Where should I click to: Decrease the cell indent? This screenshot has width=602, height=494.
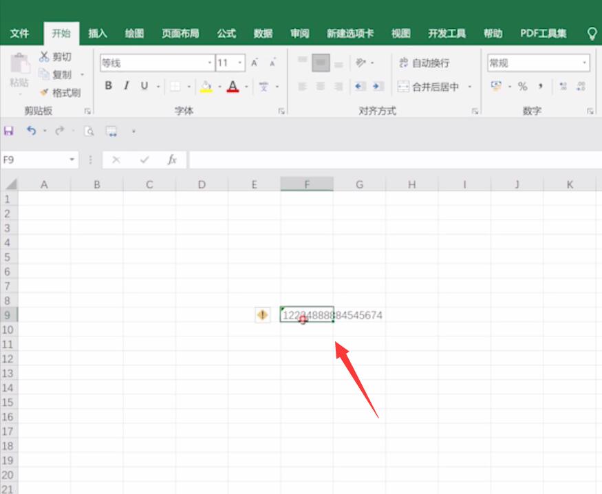point(360,87)
